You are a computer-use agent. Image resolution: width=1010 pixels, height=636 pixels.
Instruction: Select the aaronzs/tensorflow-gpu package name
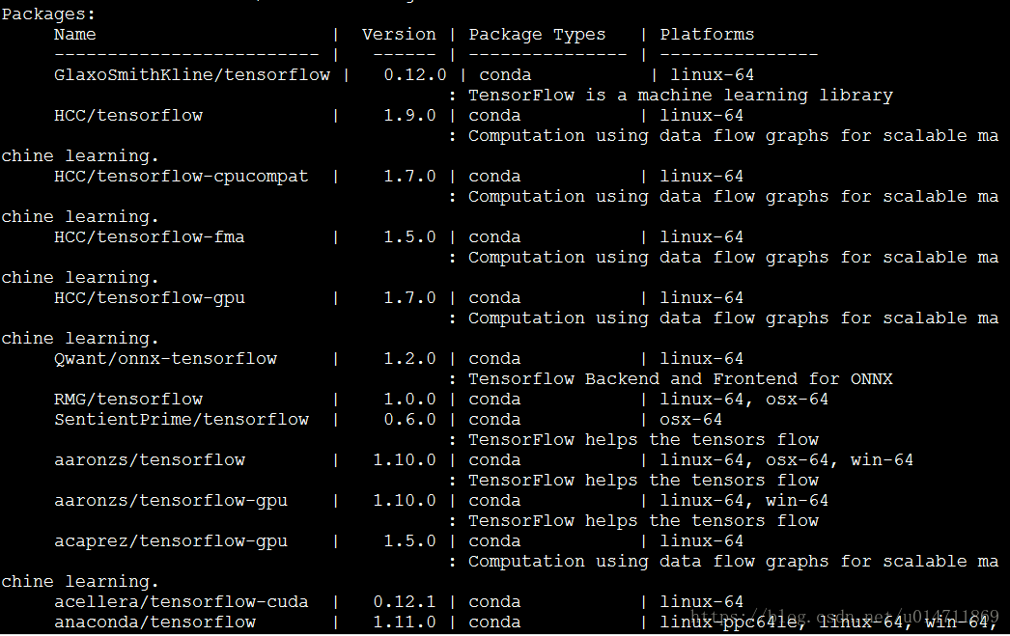171,501
